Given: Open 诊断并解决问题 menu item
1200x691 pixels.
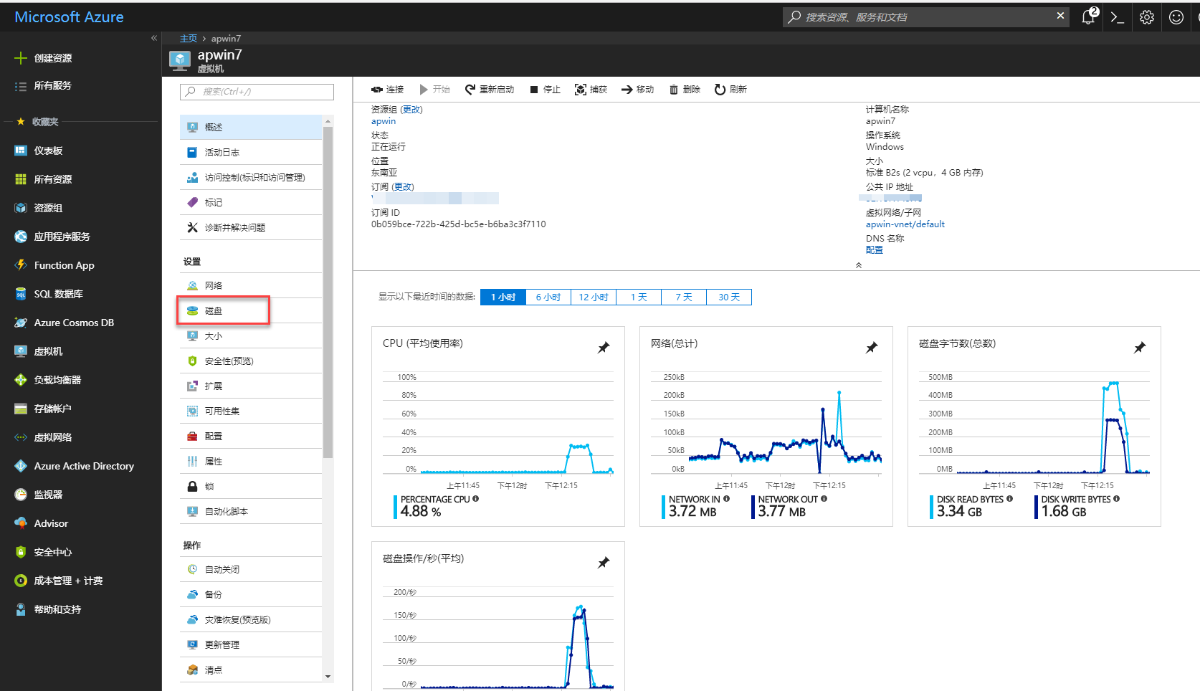Looking at the screenshot, I should [x=251, y=227].
